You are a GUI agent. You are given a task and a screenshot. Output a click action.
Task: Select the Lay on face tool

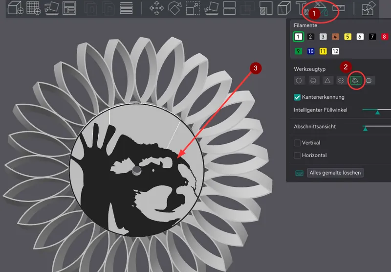211,8
